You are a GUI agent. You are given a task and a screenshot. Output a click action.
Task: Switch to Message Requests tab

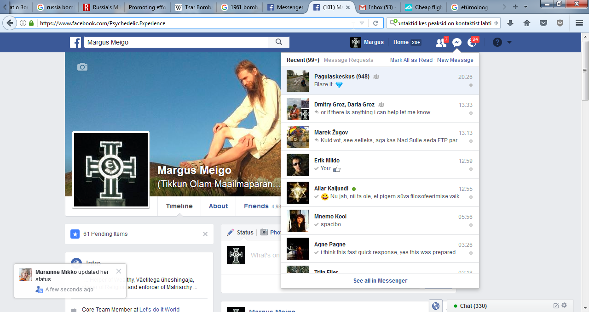[349, 60]
